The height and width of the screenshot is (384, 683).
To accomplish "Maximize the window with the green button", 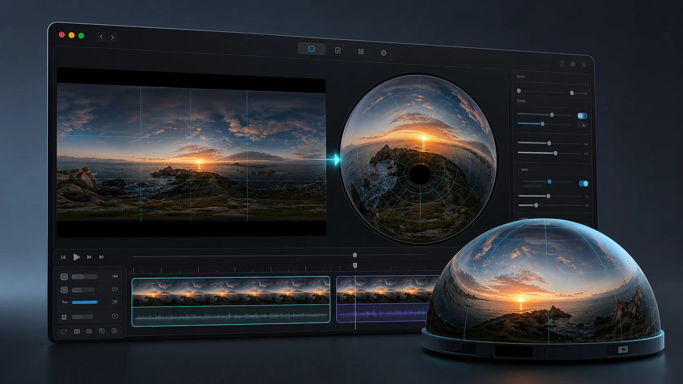I will click(81, 36).
